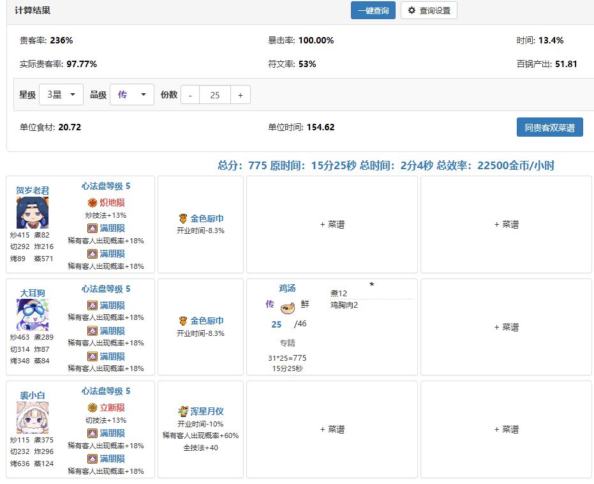The width and height of the screenshot is (594, 484).
Task: Decrease 份数 with the minus button
Action: 190,95
